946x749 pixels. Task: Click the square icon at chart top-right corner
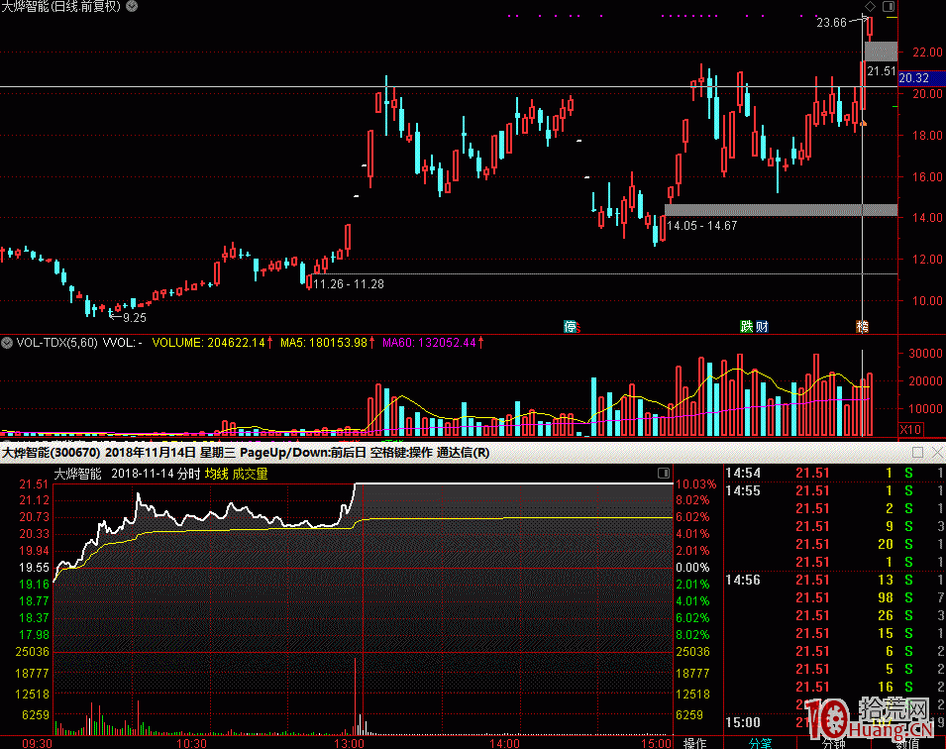tap(887, 7)
